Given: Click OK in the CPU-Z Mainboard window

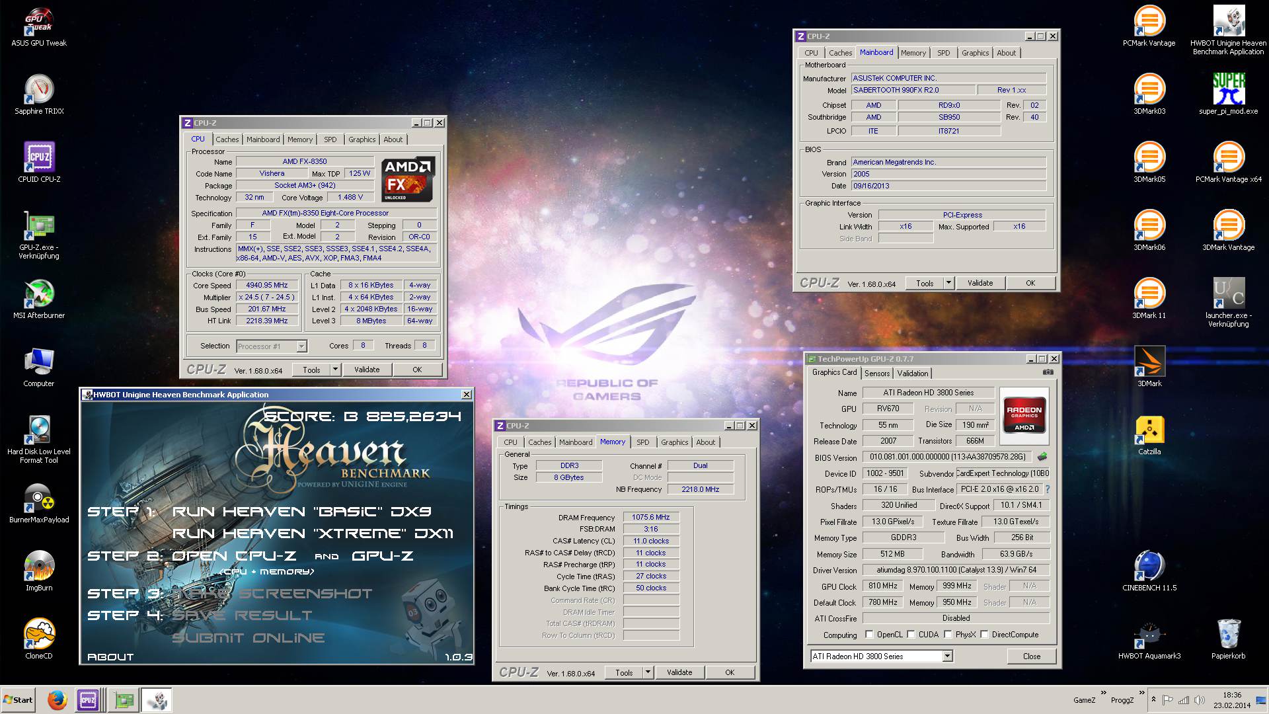Looking at the screenshot, I should 1030,282.
